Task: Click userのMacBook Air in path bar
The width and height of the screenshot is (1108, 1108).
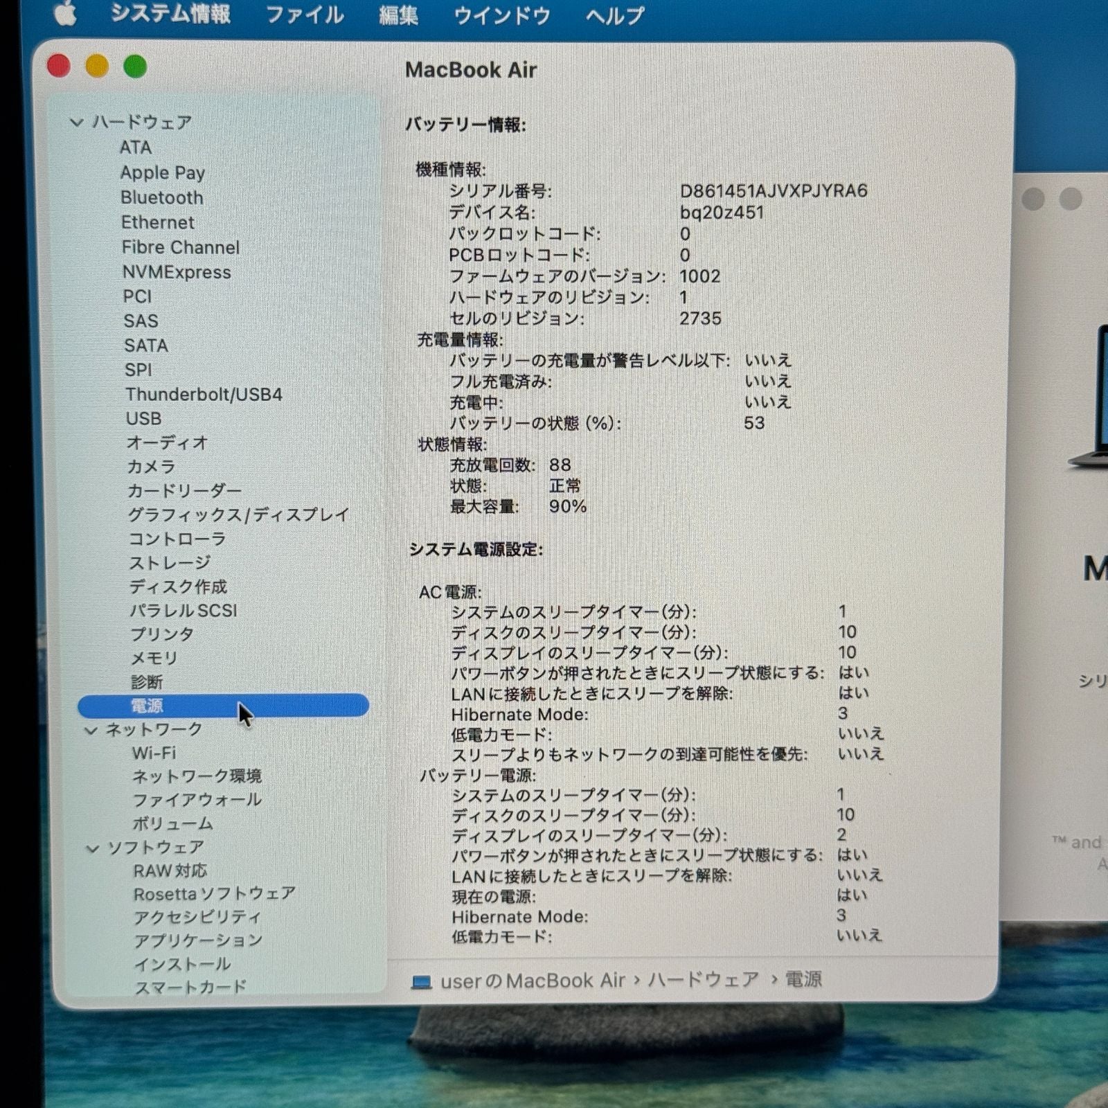Action: tap(533, 981)
